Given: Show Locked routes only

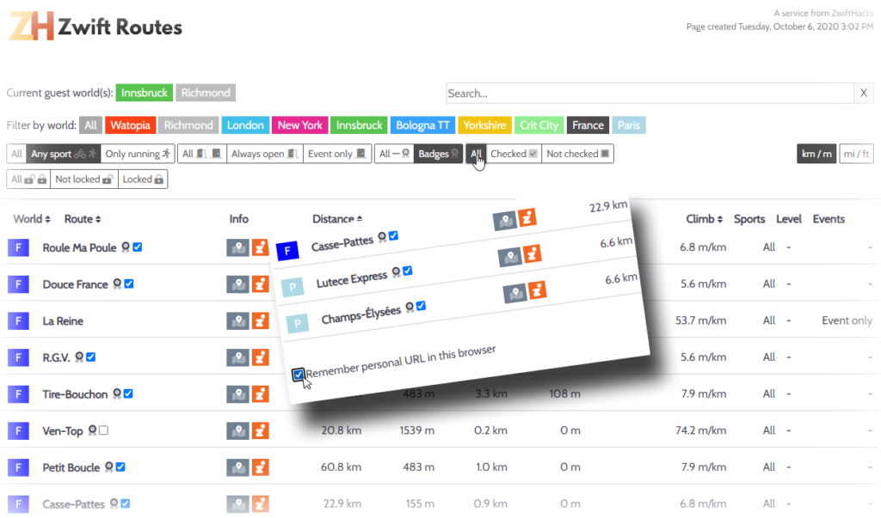Looking at the screenshot, I should click(143, 179).
